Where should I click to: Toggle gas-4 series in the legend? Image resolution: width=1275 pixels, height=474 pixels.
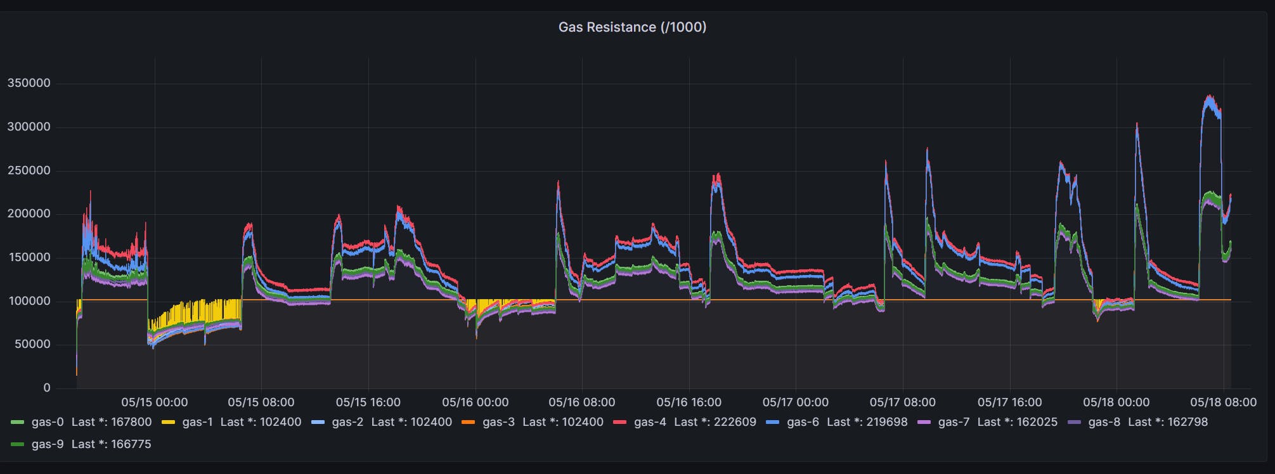(650, 422)
